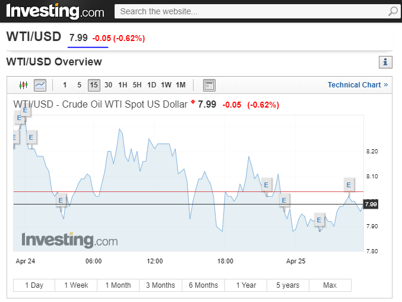Image resolution: width=402 pixels, height=302 pixels.
Task: Open the Technical Chart link
Action: 357,85
